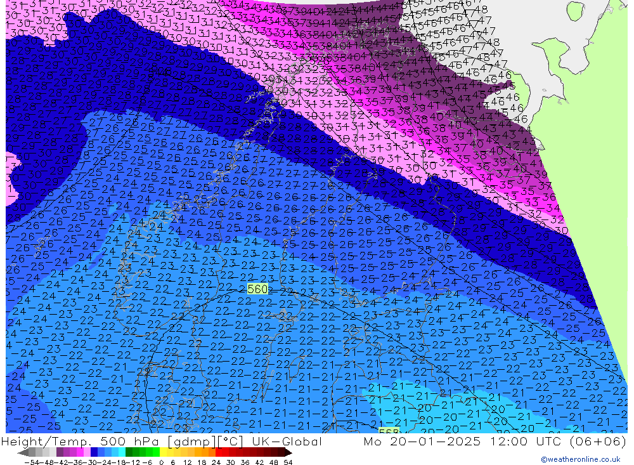
Task: Click the '54' scale label at the right end
Action: click(288, 462)
